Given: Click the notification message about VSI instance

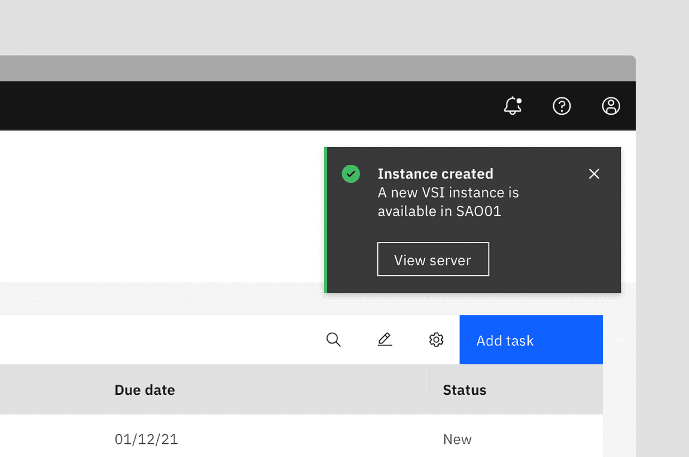Looking at the screenshot, I should click(447, 201).
